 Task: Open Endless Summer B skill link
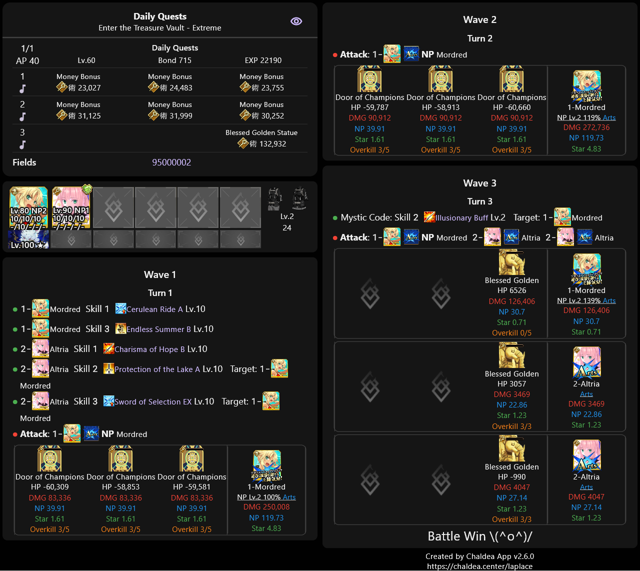pos(158,329)
